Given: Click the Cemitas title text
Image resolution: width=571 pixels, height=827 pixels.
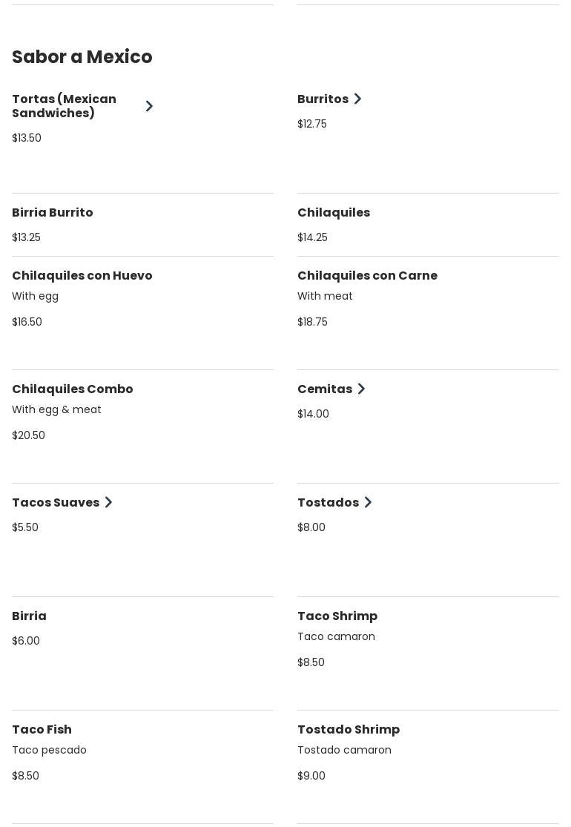Looking at the screenshot, I should point(325,389).
